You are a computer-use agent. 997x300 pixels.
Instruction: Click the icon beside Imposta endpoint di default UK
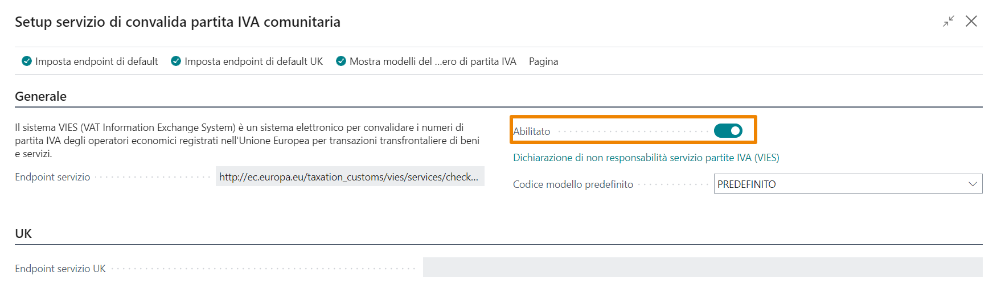click(x=176, y=61)
